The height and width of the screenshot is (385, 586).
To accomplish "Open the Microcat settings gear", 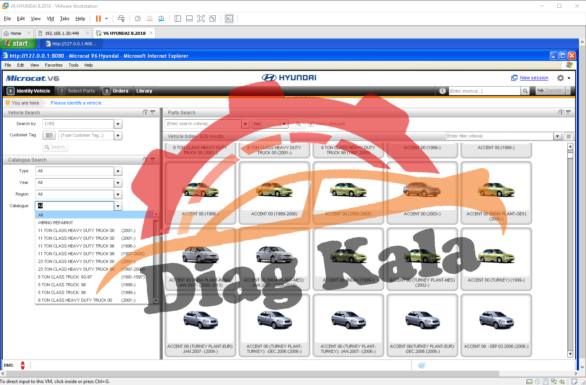I will pos(560,78).
